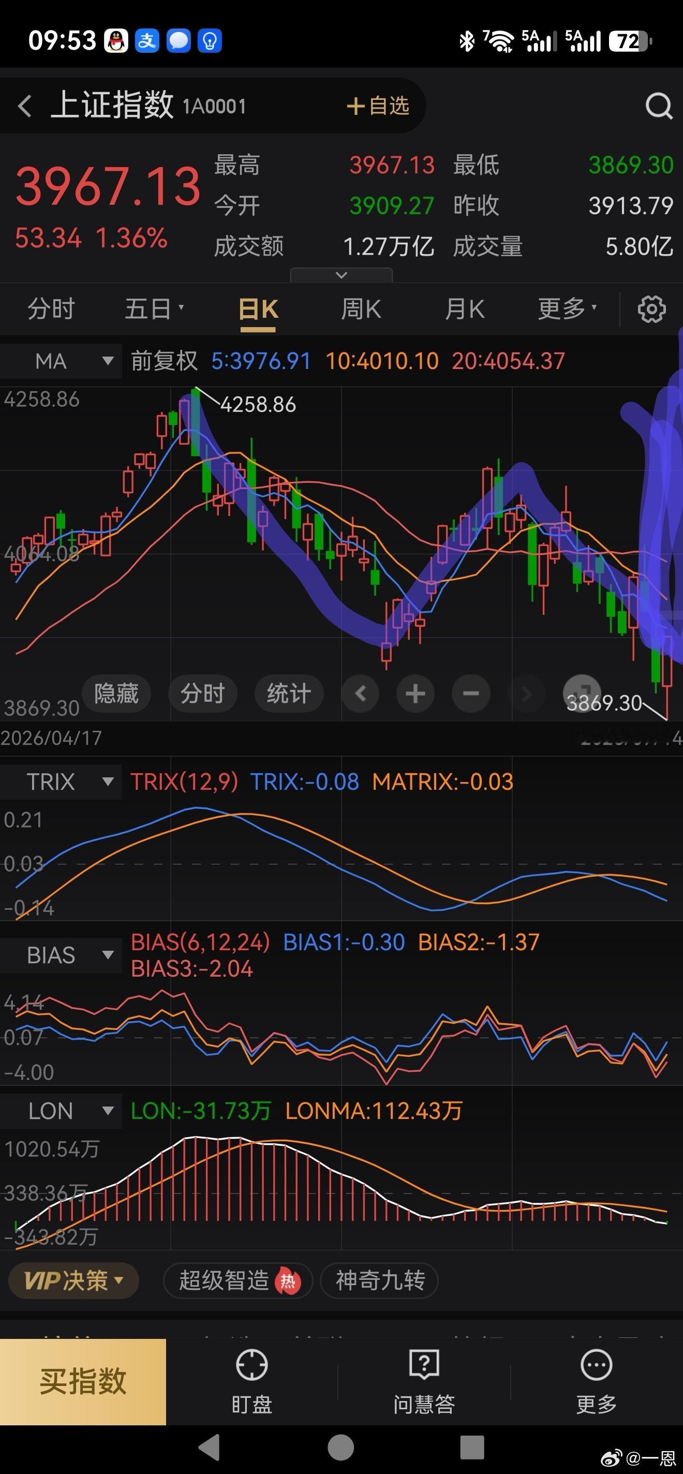The height and width of the screenshot is (1474, 683).
Task: Expand the quote details chevron
Action: (x=341, y=275)
